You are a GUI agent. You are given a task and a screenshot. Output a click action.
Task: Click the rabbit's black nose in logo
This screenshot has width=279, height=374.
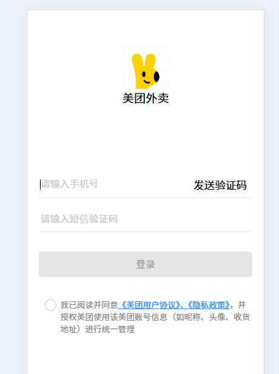coord(156,76)
